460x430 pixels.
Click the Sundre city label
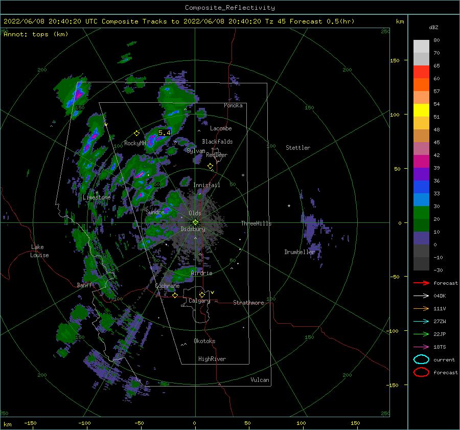155,212
